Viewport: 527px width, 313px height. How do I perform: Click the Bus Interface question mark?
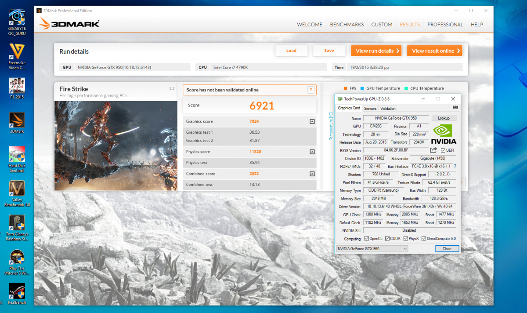(x=455, y=166)
